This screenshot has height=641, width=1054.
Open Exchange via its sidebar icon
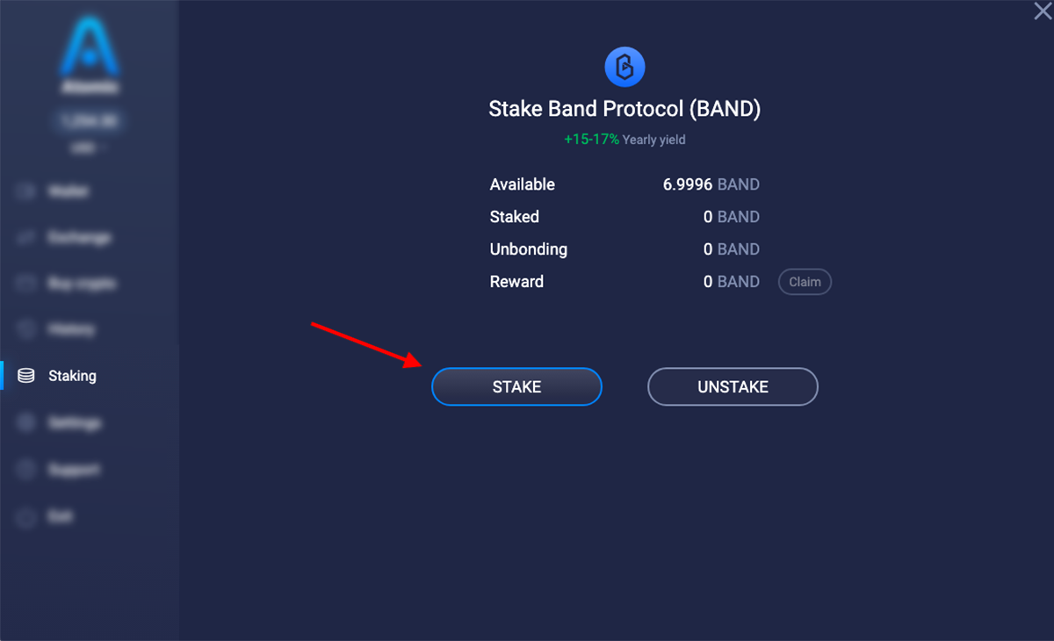[24, 237]
